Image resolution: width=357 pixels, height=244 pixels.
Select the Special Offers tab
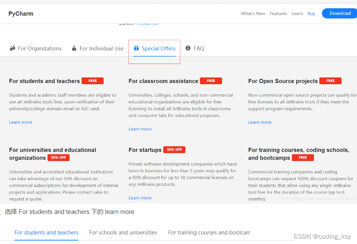[x=154, y=48]
